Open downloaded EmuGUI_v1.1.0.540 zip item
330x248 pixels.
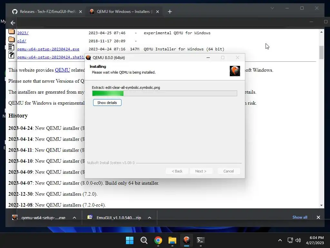click(115, 217)
